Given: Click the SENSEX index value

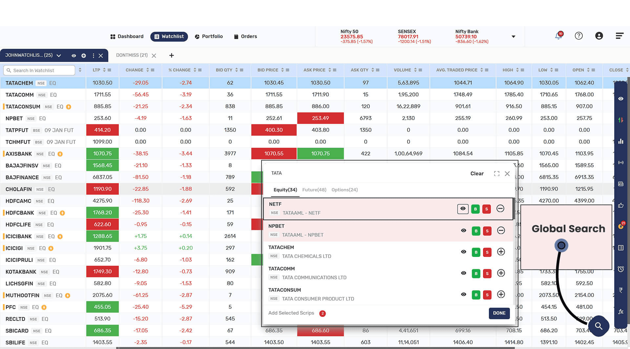Looking at the screenshot, I should [408, 37].
